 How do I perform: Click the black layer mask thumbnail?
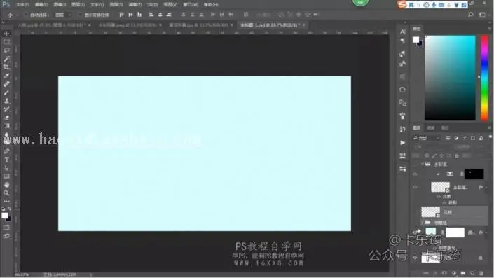pos(474,174)
